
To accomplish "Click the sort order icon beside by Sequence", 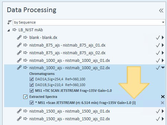I will point(9,22).
